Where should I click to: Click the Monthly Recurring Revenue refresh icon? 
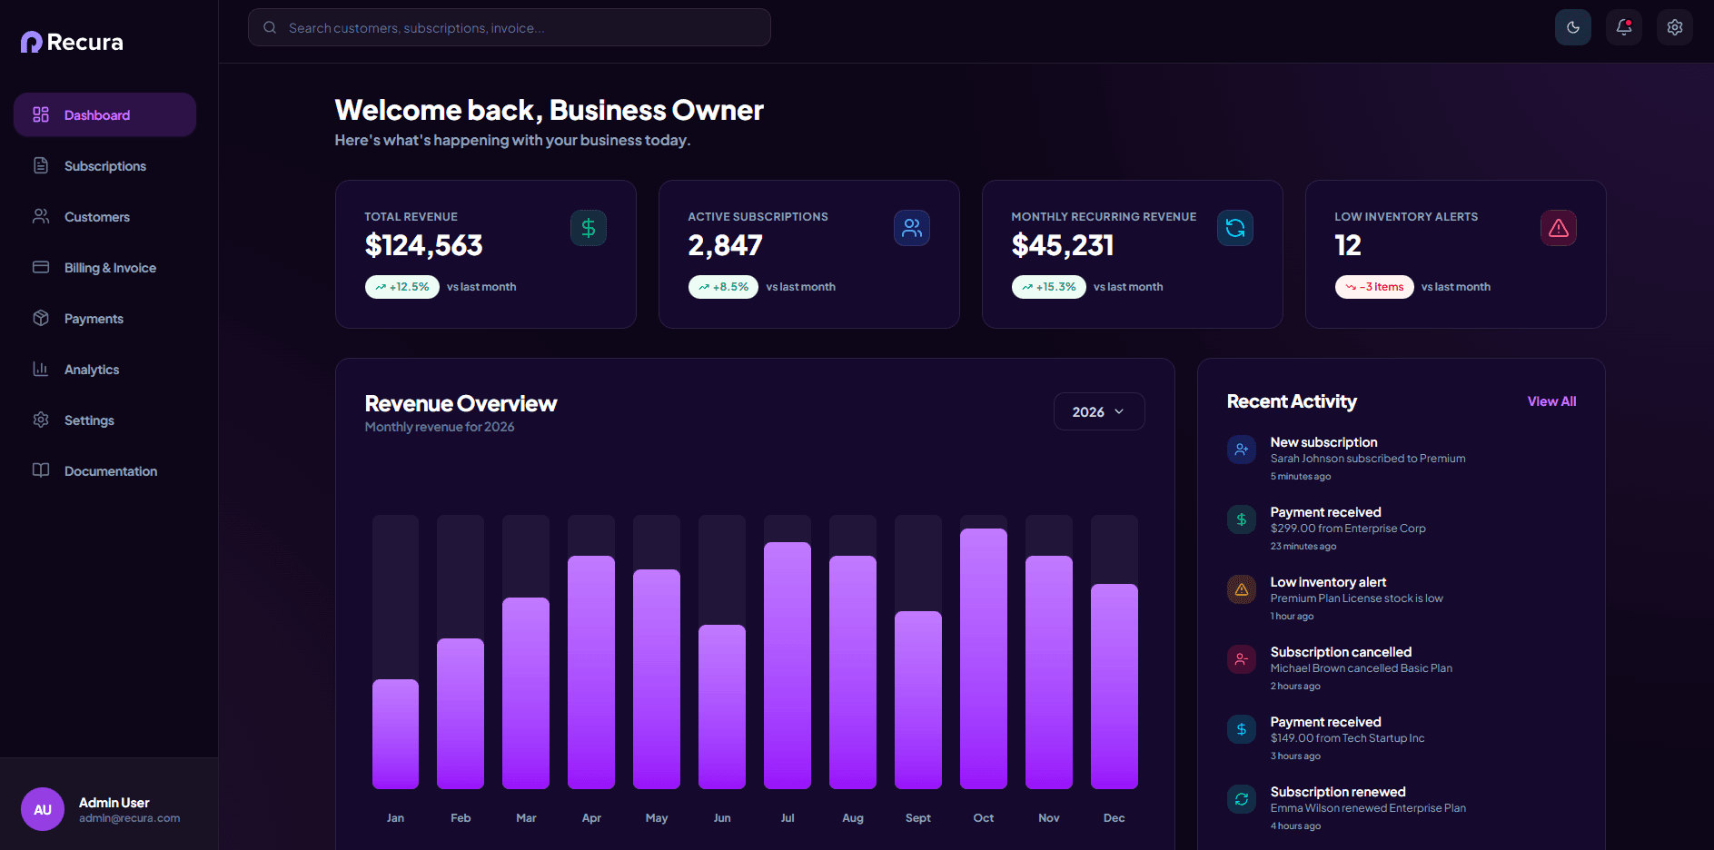point(1235,228)
